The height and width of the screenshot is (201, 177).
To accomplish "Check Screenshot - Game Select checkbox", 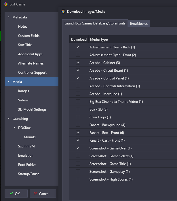I will point(78,156).
